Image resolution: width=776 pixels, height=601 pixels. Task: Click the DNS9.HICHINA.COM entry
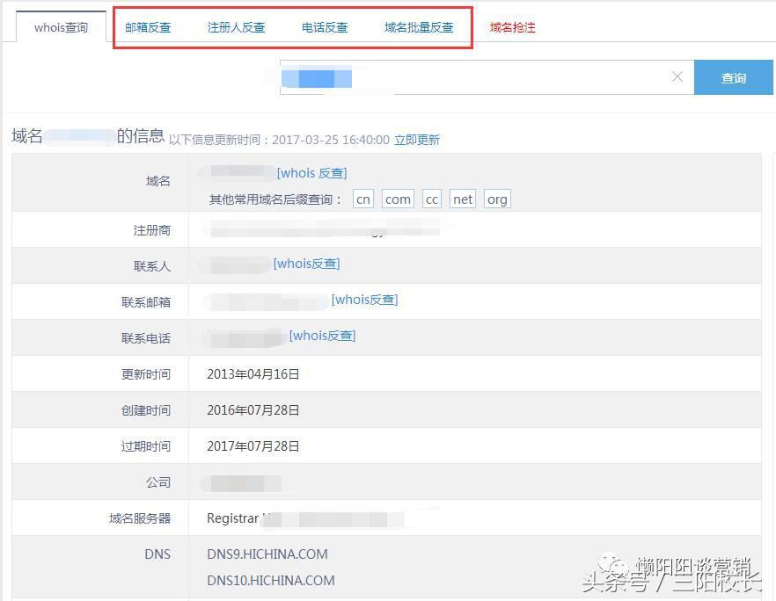[267, 554]
